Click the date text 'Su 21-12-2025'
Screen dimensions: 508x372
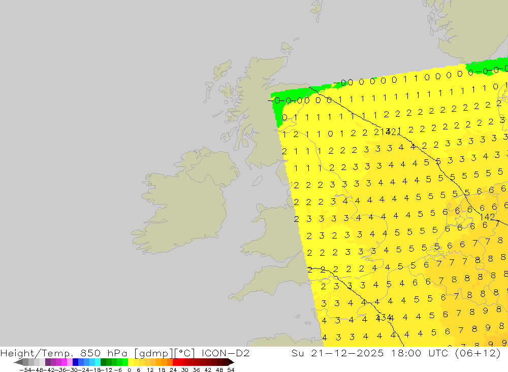pyautogui.click(x=337, y=353)
